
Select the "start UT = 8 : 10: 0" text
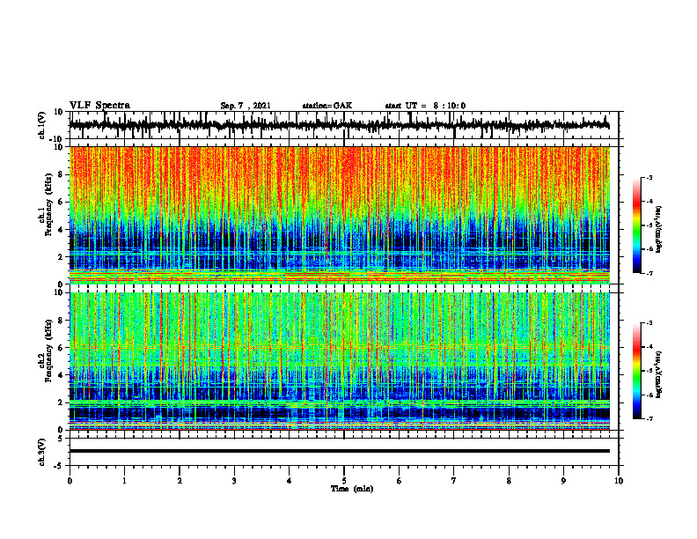pyautogui.click(x=425, y=106)
